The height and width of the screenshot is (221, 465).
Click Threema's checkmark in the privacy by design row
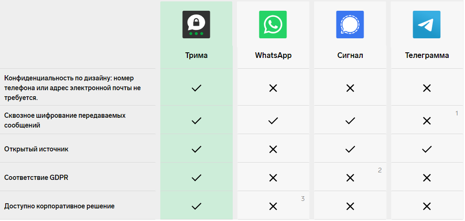click(196, 88)
